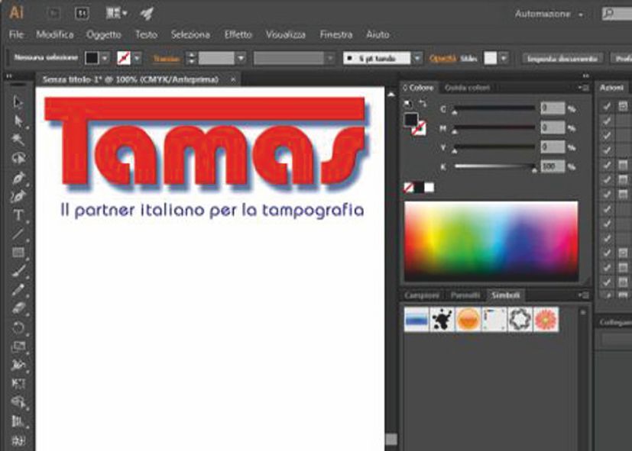Select the Curvature tool below Pen
Viewport: 632px width, 451px height.
pos(18,196)
